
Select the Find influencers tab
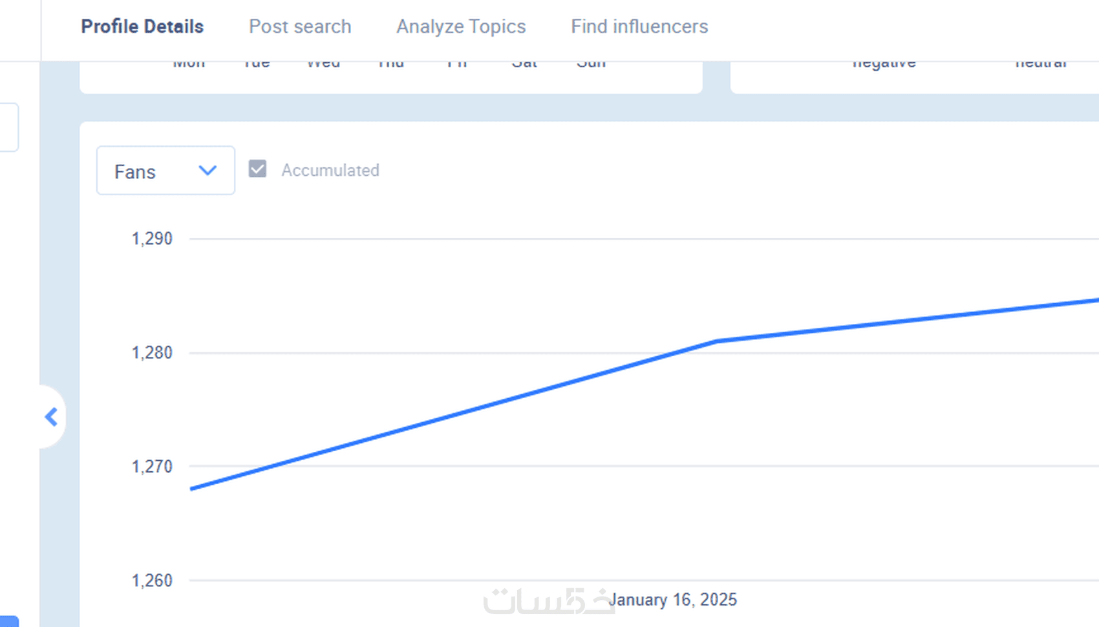(x=639, y=27)
